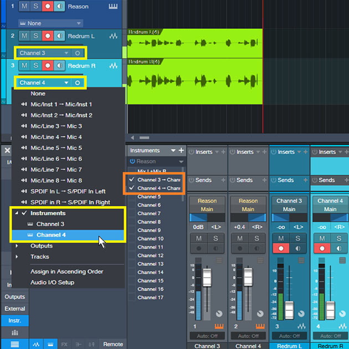Click the add instrument plus icon
The image size is (349, 349).
(x=181, y=150)
